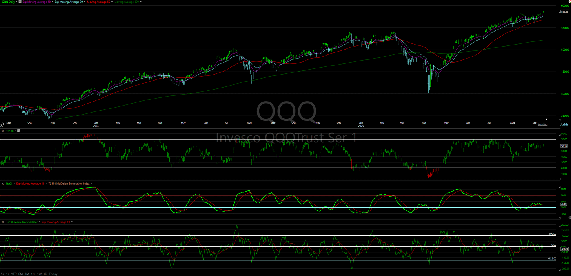Click the 58.19 T2108 value tag
Image resolution: width=571 pixels, height=276 pixels.
point(565,145)
